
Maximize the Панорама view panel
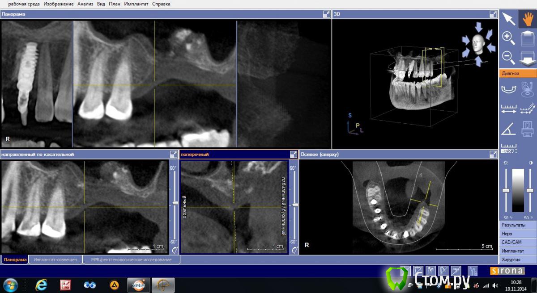click(x=326, y=14)
